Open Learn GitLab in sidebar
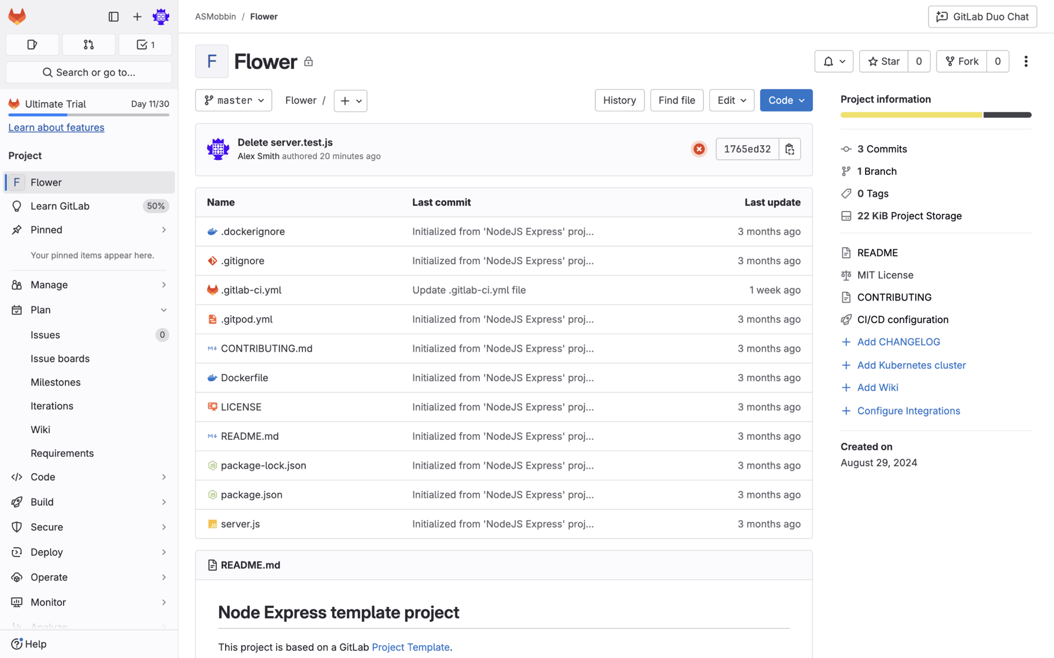This screenshot has height=658, width=1054. pyautogui.click(x=89, y=206)
